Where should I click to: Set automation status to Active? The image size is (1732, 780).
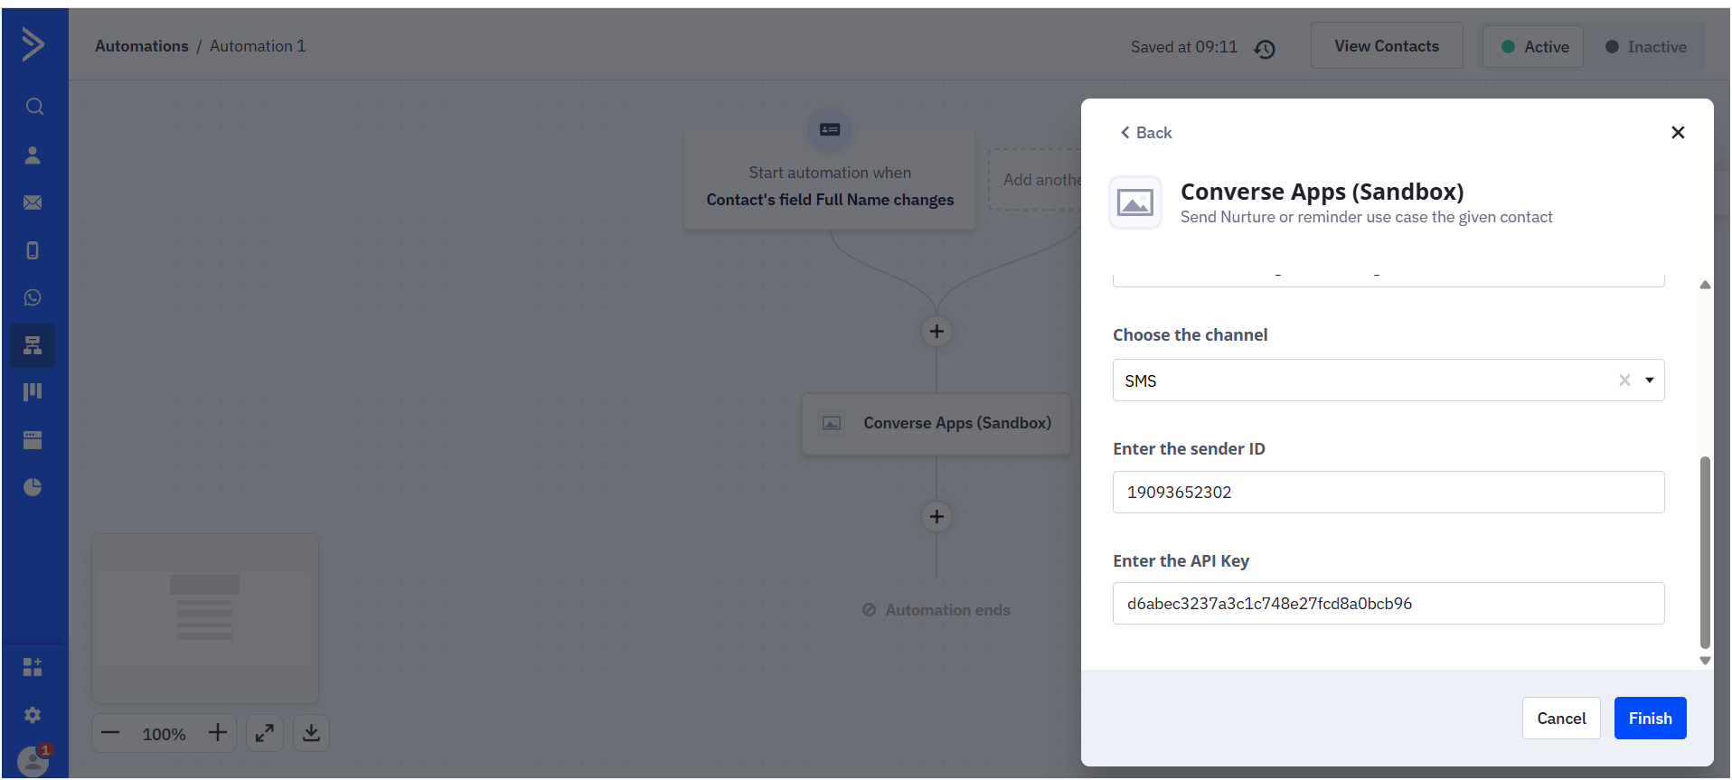pos(1534,47)
